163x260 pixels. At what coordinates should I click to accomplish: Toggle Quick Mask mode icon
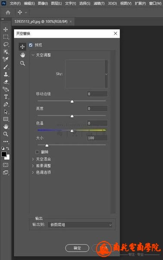click(x=6, y=165)
